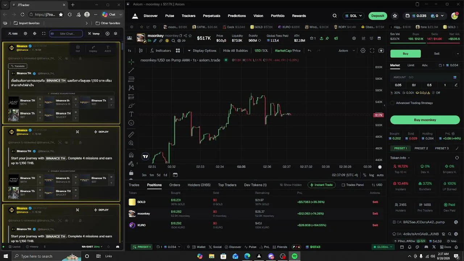Toggle the Show Hidden positions option

point(291,185)
